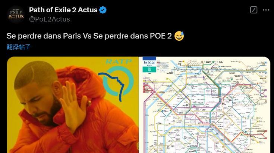Open the Paris metro map image
Viewport: 274px width, 153px height.
(204, 105)
